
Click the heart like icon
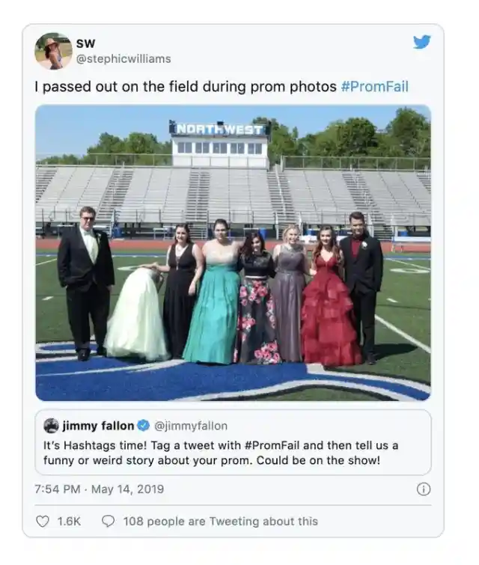tap(43, 522)
